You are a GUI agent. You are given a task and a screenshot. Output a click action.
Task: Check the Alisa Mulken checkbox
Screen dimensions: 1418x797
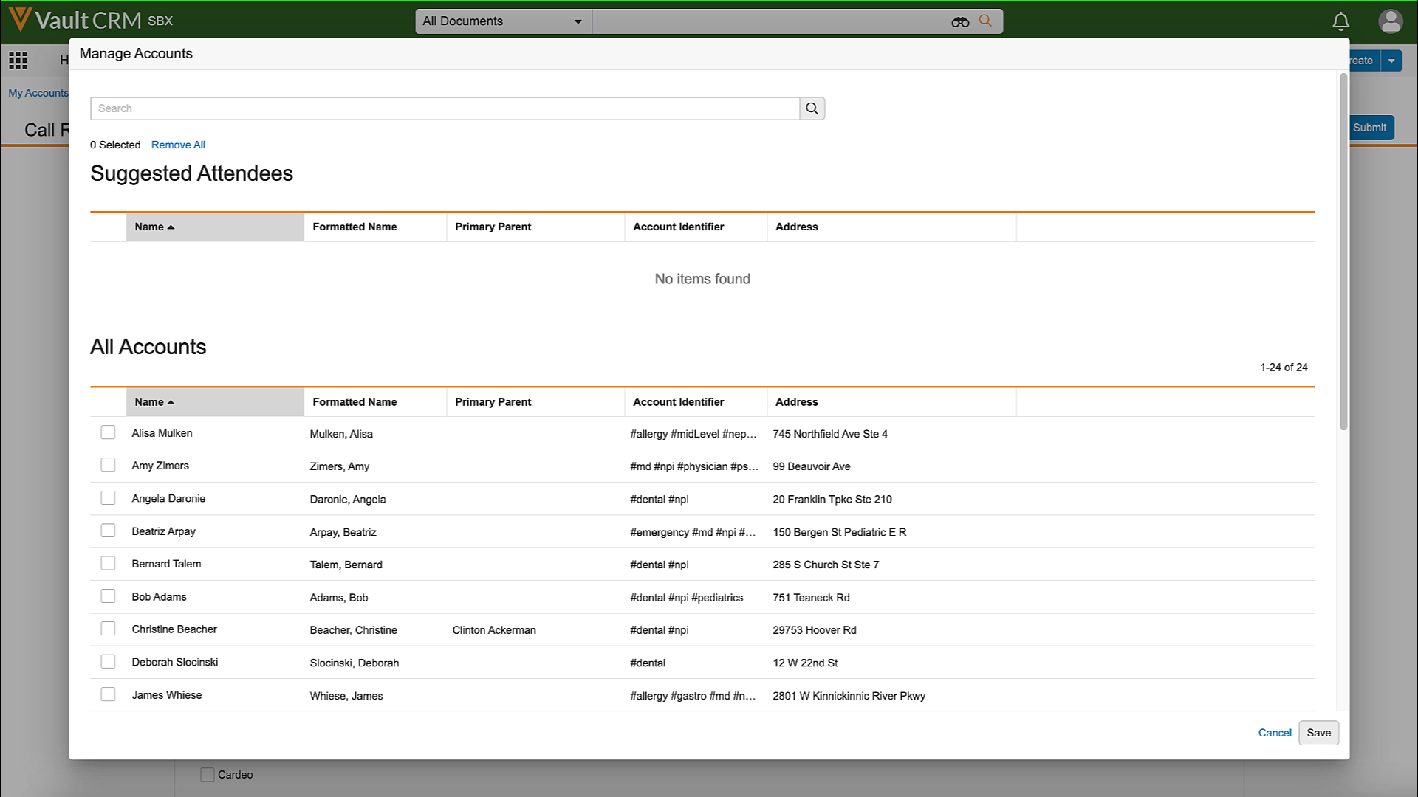coord(108,432)
